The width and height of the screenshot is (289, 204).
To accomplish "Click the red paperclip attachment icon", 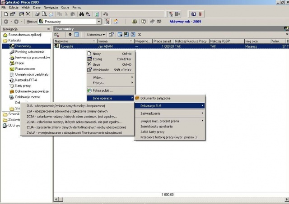I will 200,14.
